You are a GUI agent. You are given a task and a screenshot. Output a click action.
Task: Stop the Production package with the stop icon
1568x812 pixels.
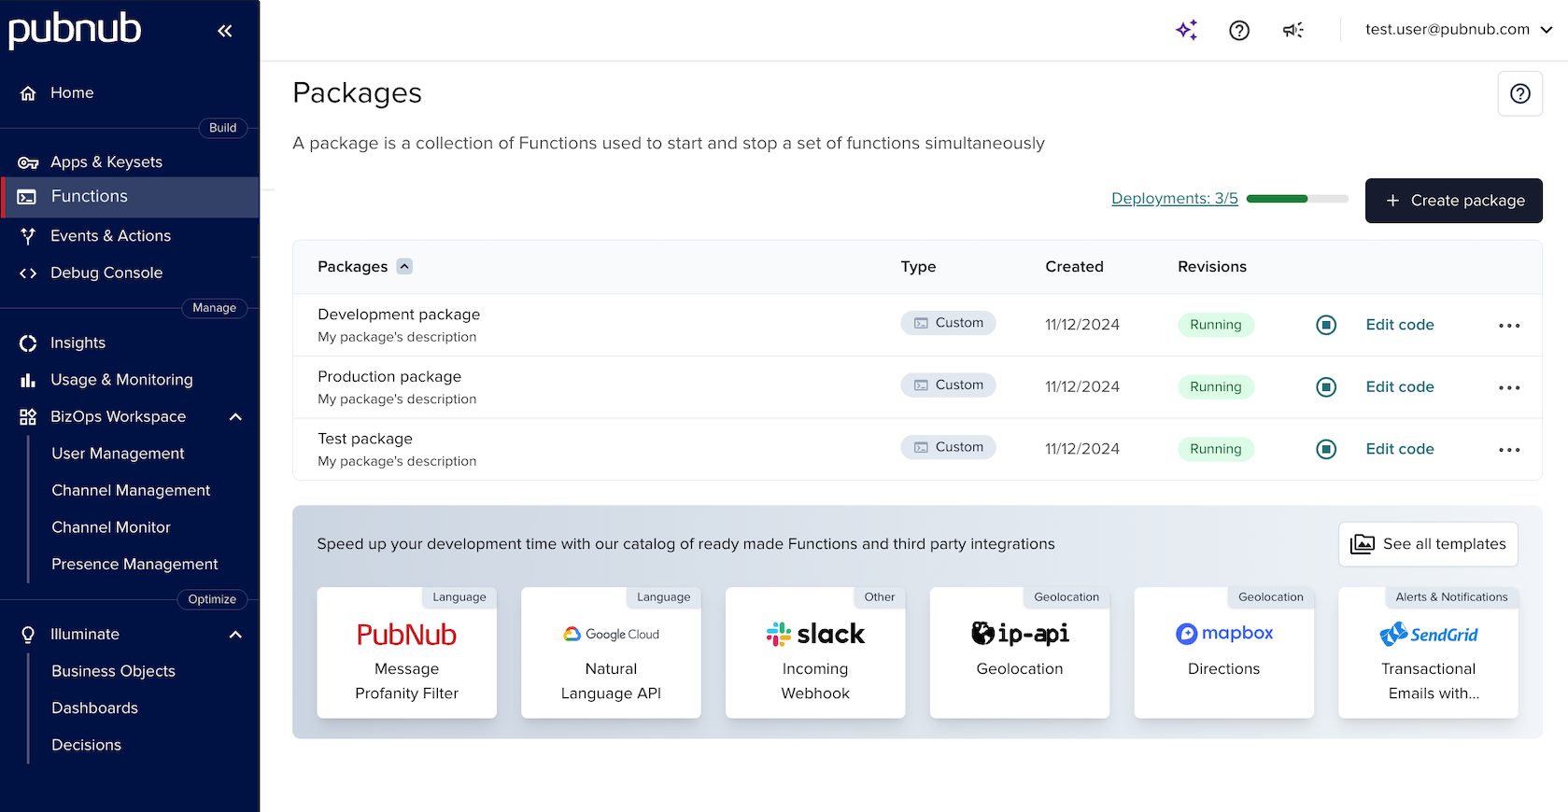pos(1326,386)
